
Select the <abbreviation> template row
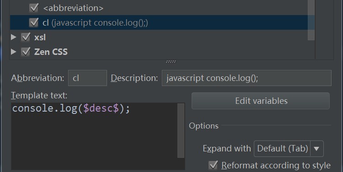point(162,8)
